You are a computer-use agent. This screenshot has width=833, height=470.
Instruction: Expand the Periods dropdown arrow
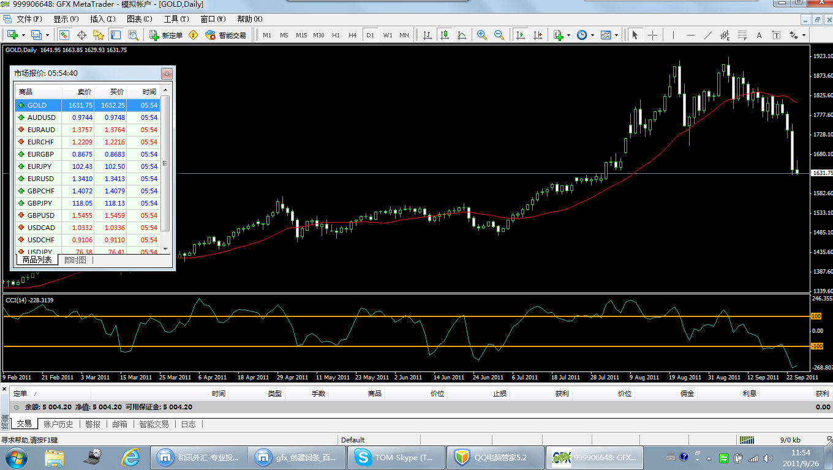(x=592, y=35)
